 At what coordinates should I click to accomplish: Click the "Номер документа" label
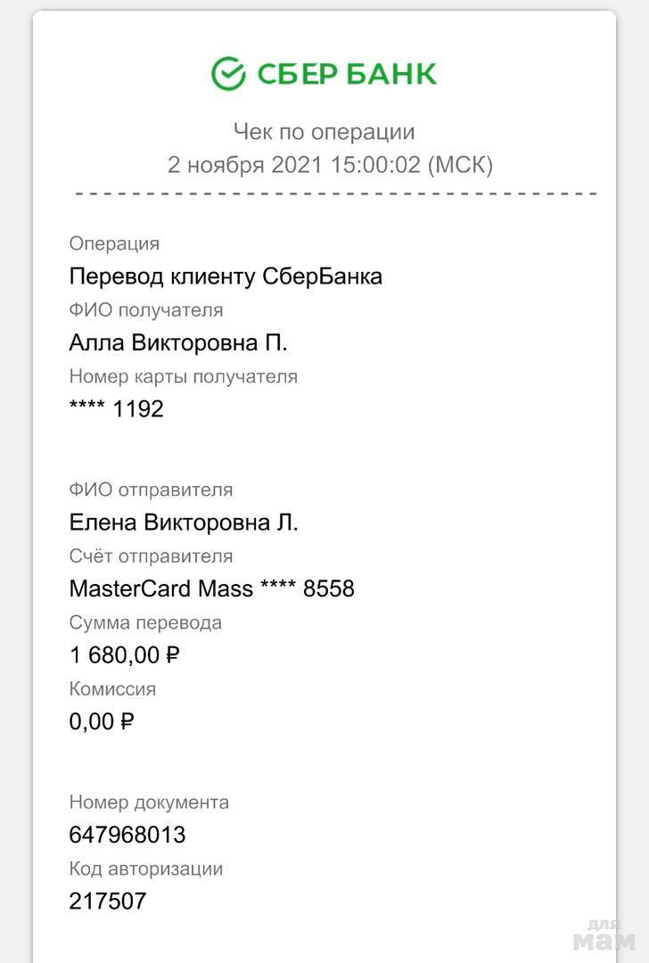pos(149,802)
